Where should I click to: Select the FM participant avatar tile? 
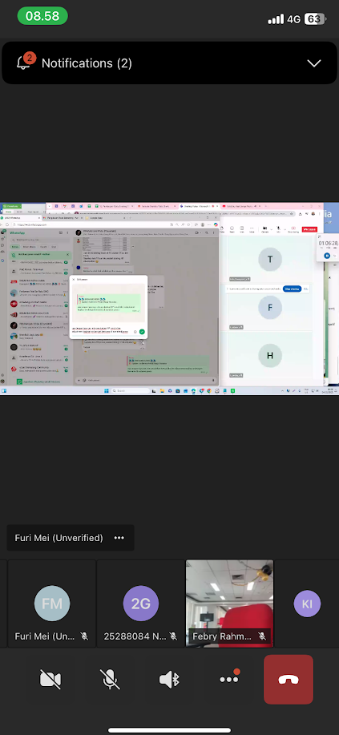[x=52, y=604]
